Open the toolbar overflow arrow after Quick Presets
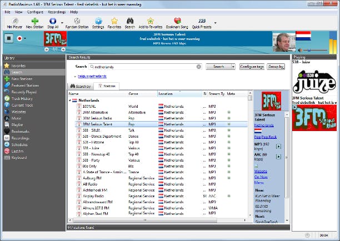The height and width of the screenshot is (241, 340). point(216,23)
